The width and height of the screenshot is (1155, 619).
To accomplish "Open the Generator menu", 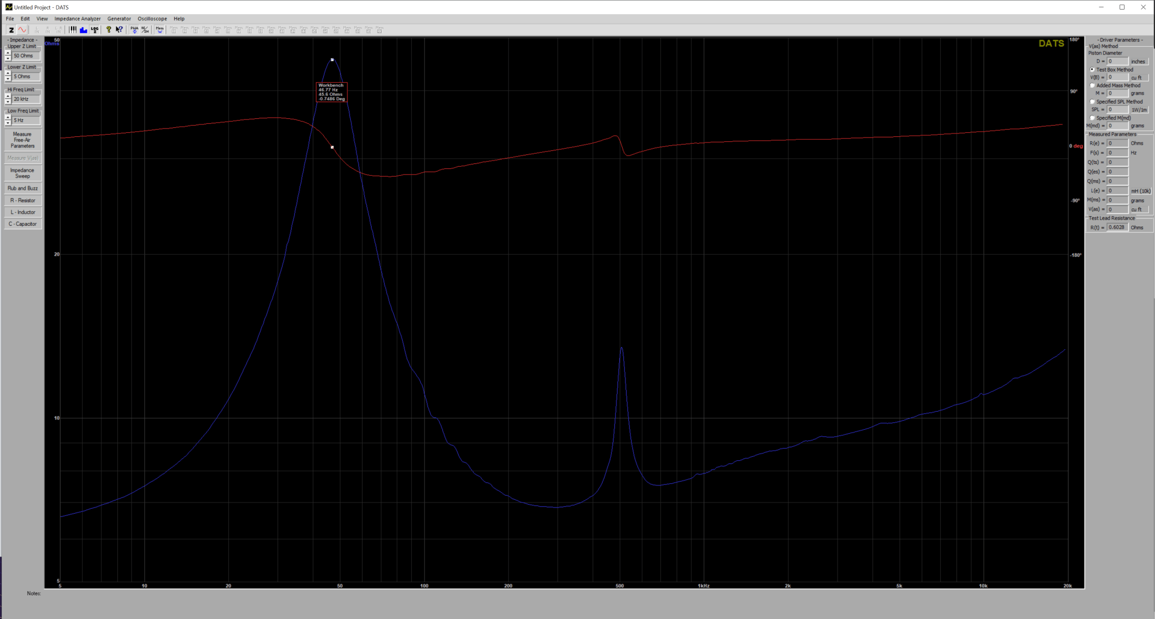I will tap(119, 19).
